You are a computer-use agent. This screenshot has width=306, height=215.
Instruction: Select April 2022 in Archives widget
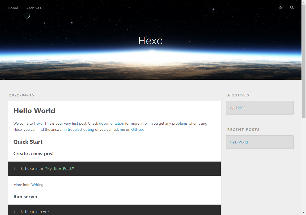pyautogui.click(x=238, y=108)
